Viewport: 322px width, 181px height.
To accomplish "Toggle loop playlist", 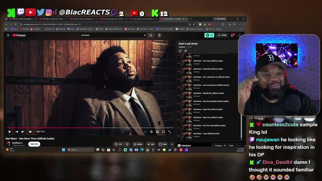I will (180, 51).
